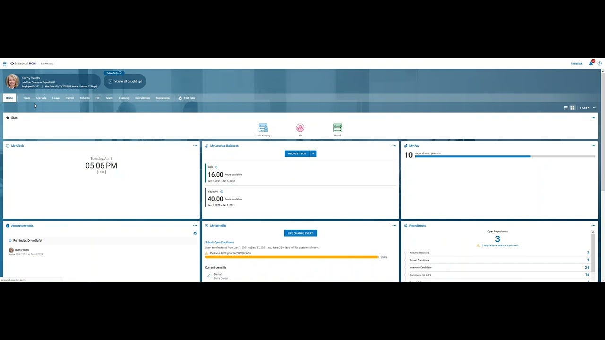Click the open enrollment 99% progress bar
This screenshot has width=605, height=340.
point(292,257)
